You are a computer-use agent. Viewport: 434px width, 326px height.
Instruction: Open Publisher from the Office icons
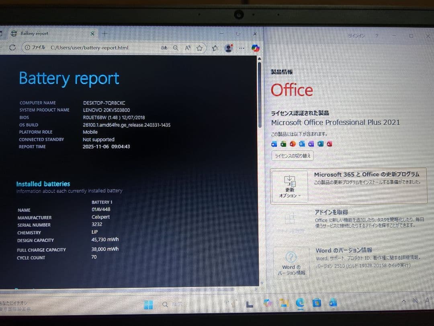[x=320, y=144]
